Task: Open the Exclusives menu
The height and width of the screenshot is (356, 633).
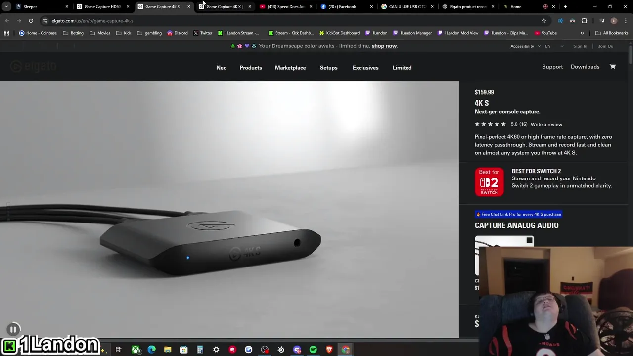Action: point(365,68)
